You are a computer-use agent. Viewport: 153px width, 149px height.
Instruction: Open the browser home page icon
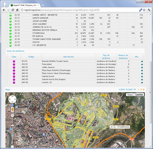[17, 10]
